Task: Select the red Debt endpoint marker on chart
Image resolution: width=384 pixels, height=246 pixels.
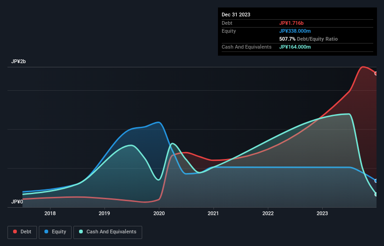Action: click(376, 73)
